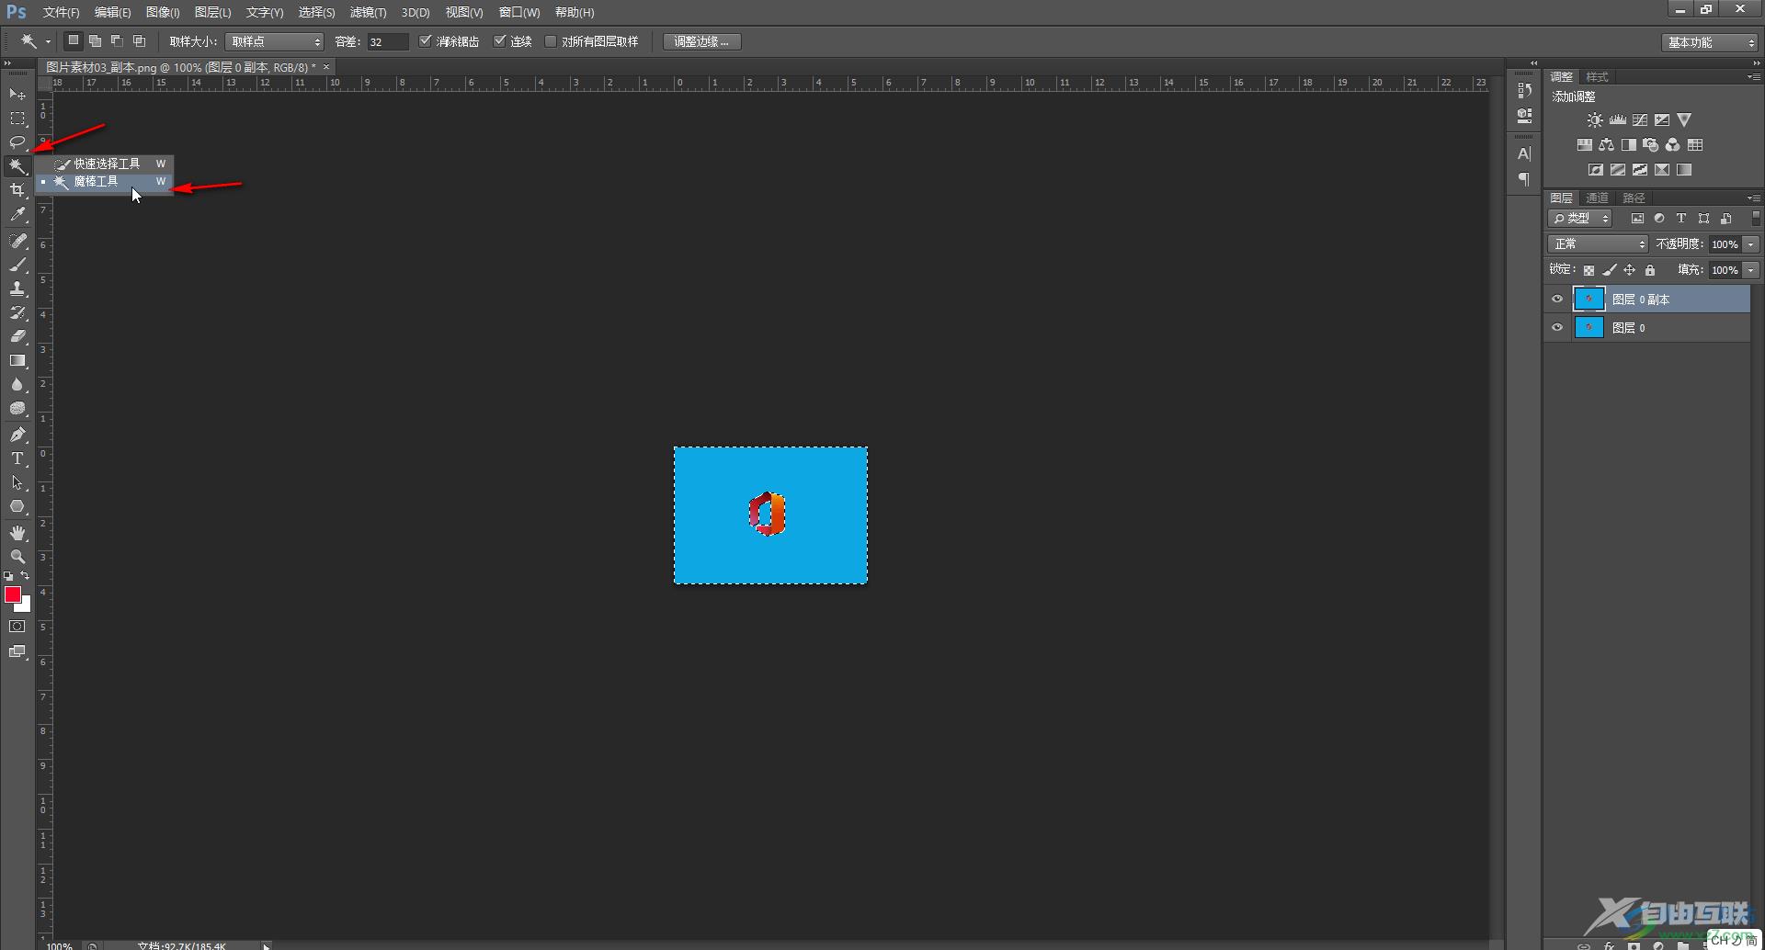Open the sample size (取样点) dropdown
1765x950 pixels.
pyautogui.click(x=275, y=41)
